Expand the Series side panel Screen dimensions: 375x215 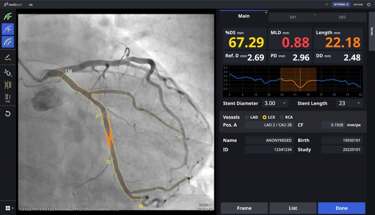pos(372,31)
